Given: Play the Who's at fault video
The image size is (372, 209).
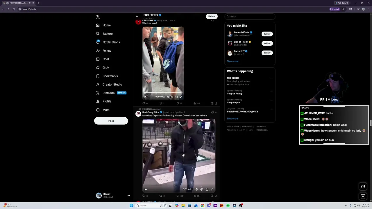Looking at the screenshot, I should click(146, 97).
